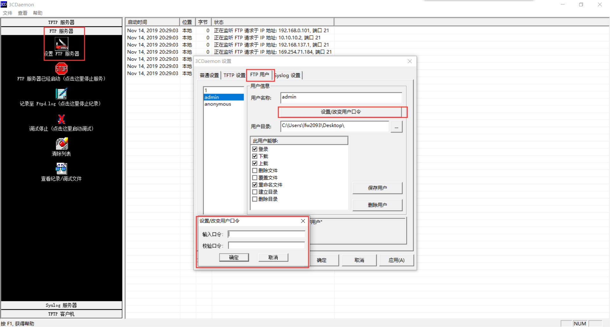Expand the TFTP 客户机 panel header
The width and height of the screenshot is (610, 327).
pyautogui.click(x=61, y=314)
